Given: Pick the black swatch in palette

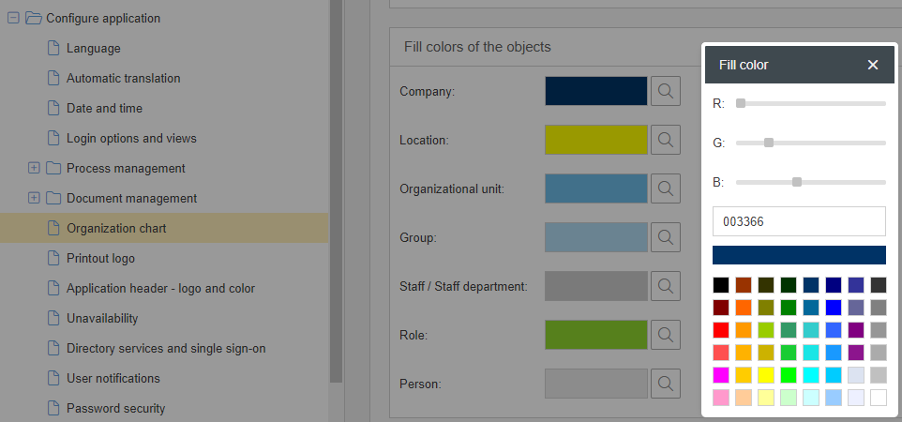Looking at the screenshot, I should [720, 284].
